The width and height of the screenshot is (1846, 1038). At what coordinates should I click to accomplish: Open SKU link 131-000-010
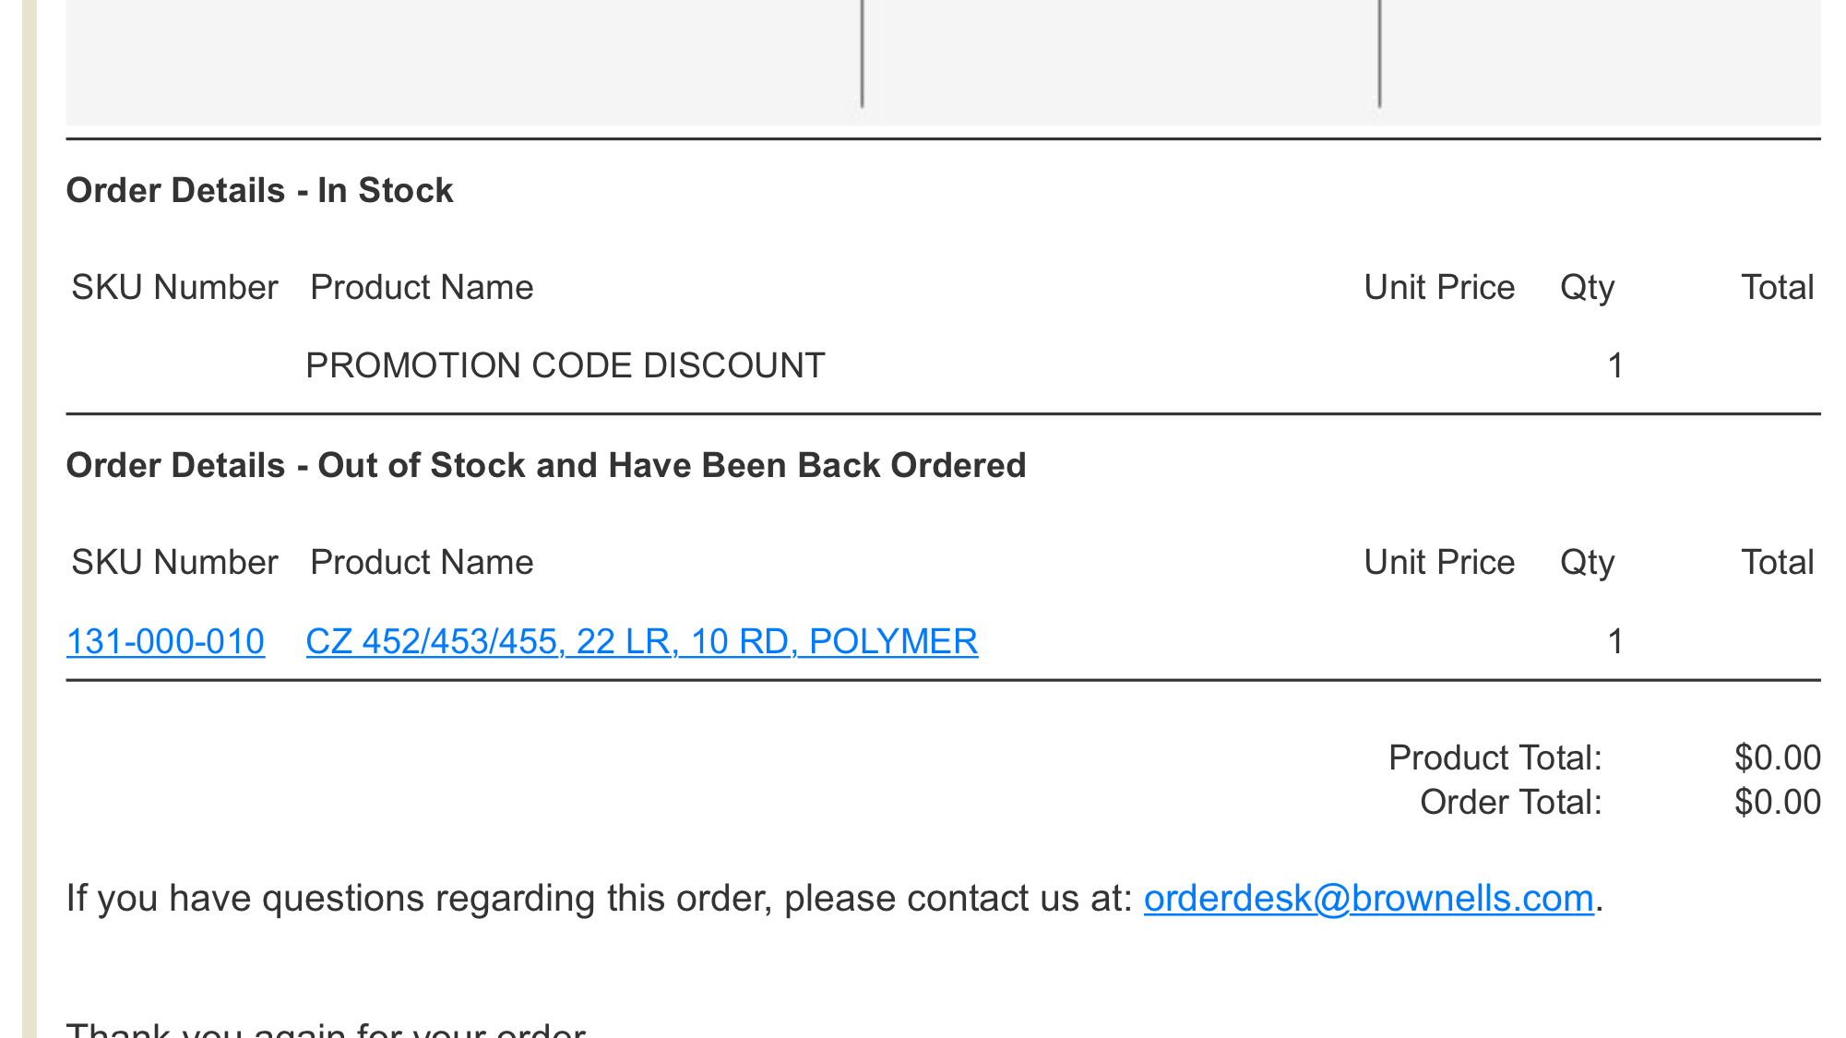pos(166,641)
